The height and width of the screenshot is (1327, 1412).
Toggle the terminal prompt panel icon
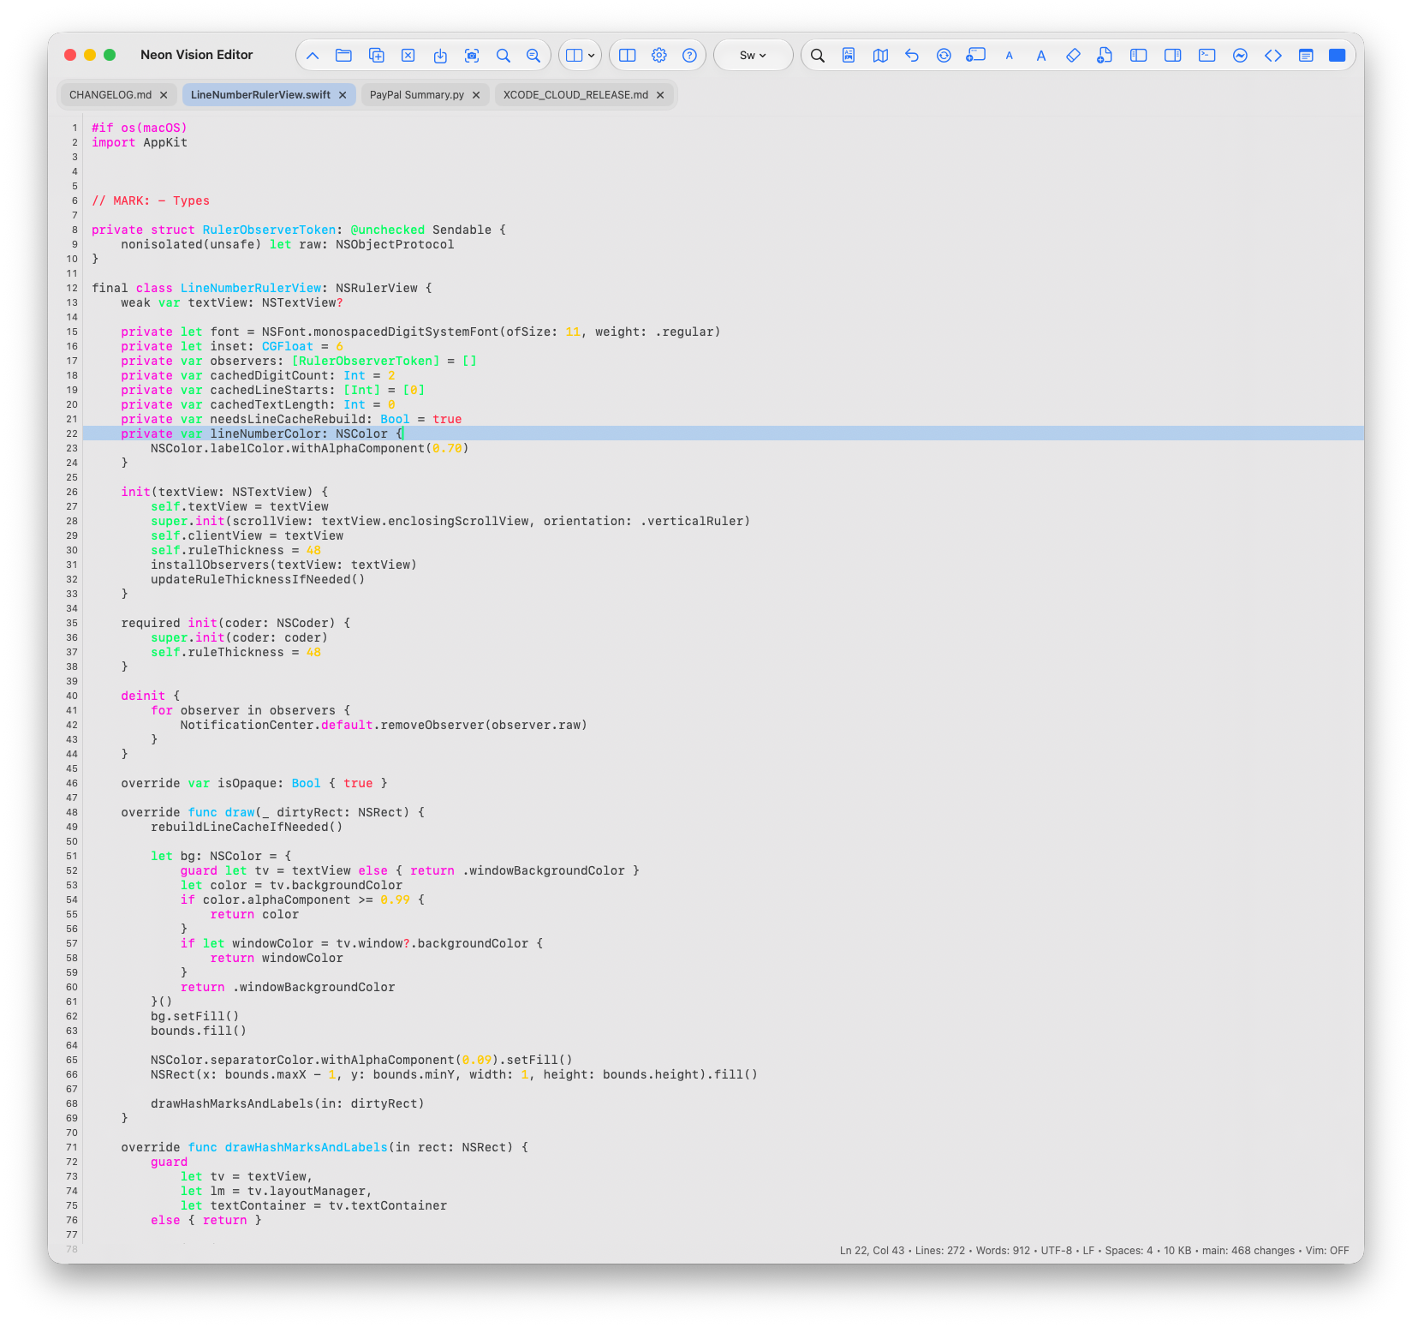[1207, 56]
